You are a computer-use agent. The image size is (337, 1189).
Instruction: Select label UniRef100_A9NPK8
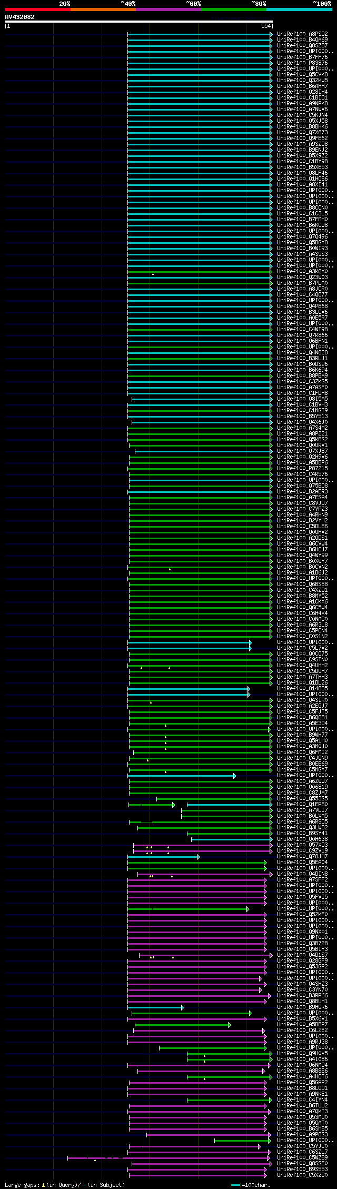pyautogui.click(x=302, y=103)
